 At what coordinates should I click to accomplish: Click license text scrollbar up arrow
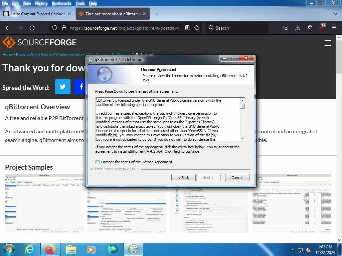(242, 100)
